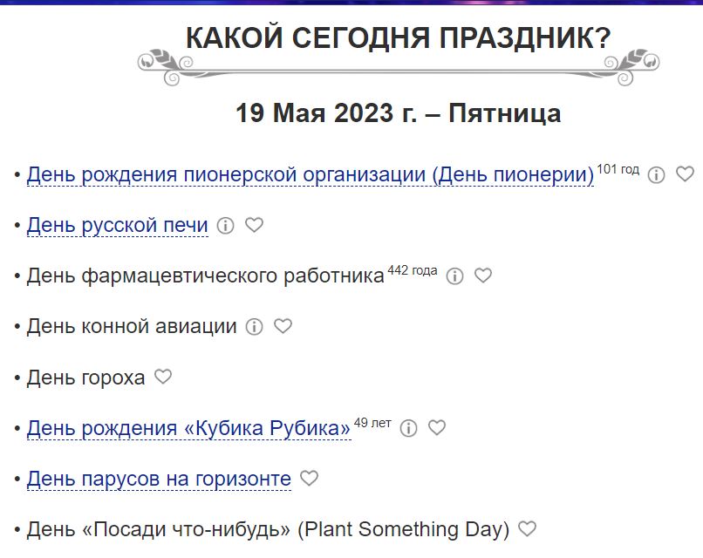703x558 pixels.
Task: Click the День фармацевтического работника text
Action: click(x=205, y=276)
